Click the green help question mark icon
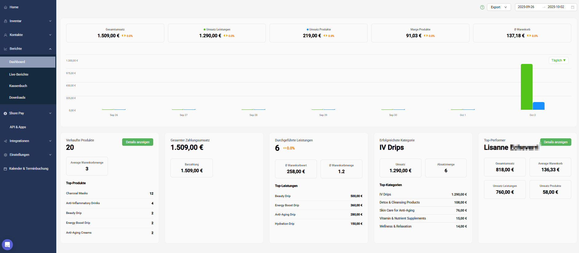579x253 pixels. click(x=482, y=7)
